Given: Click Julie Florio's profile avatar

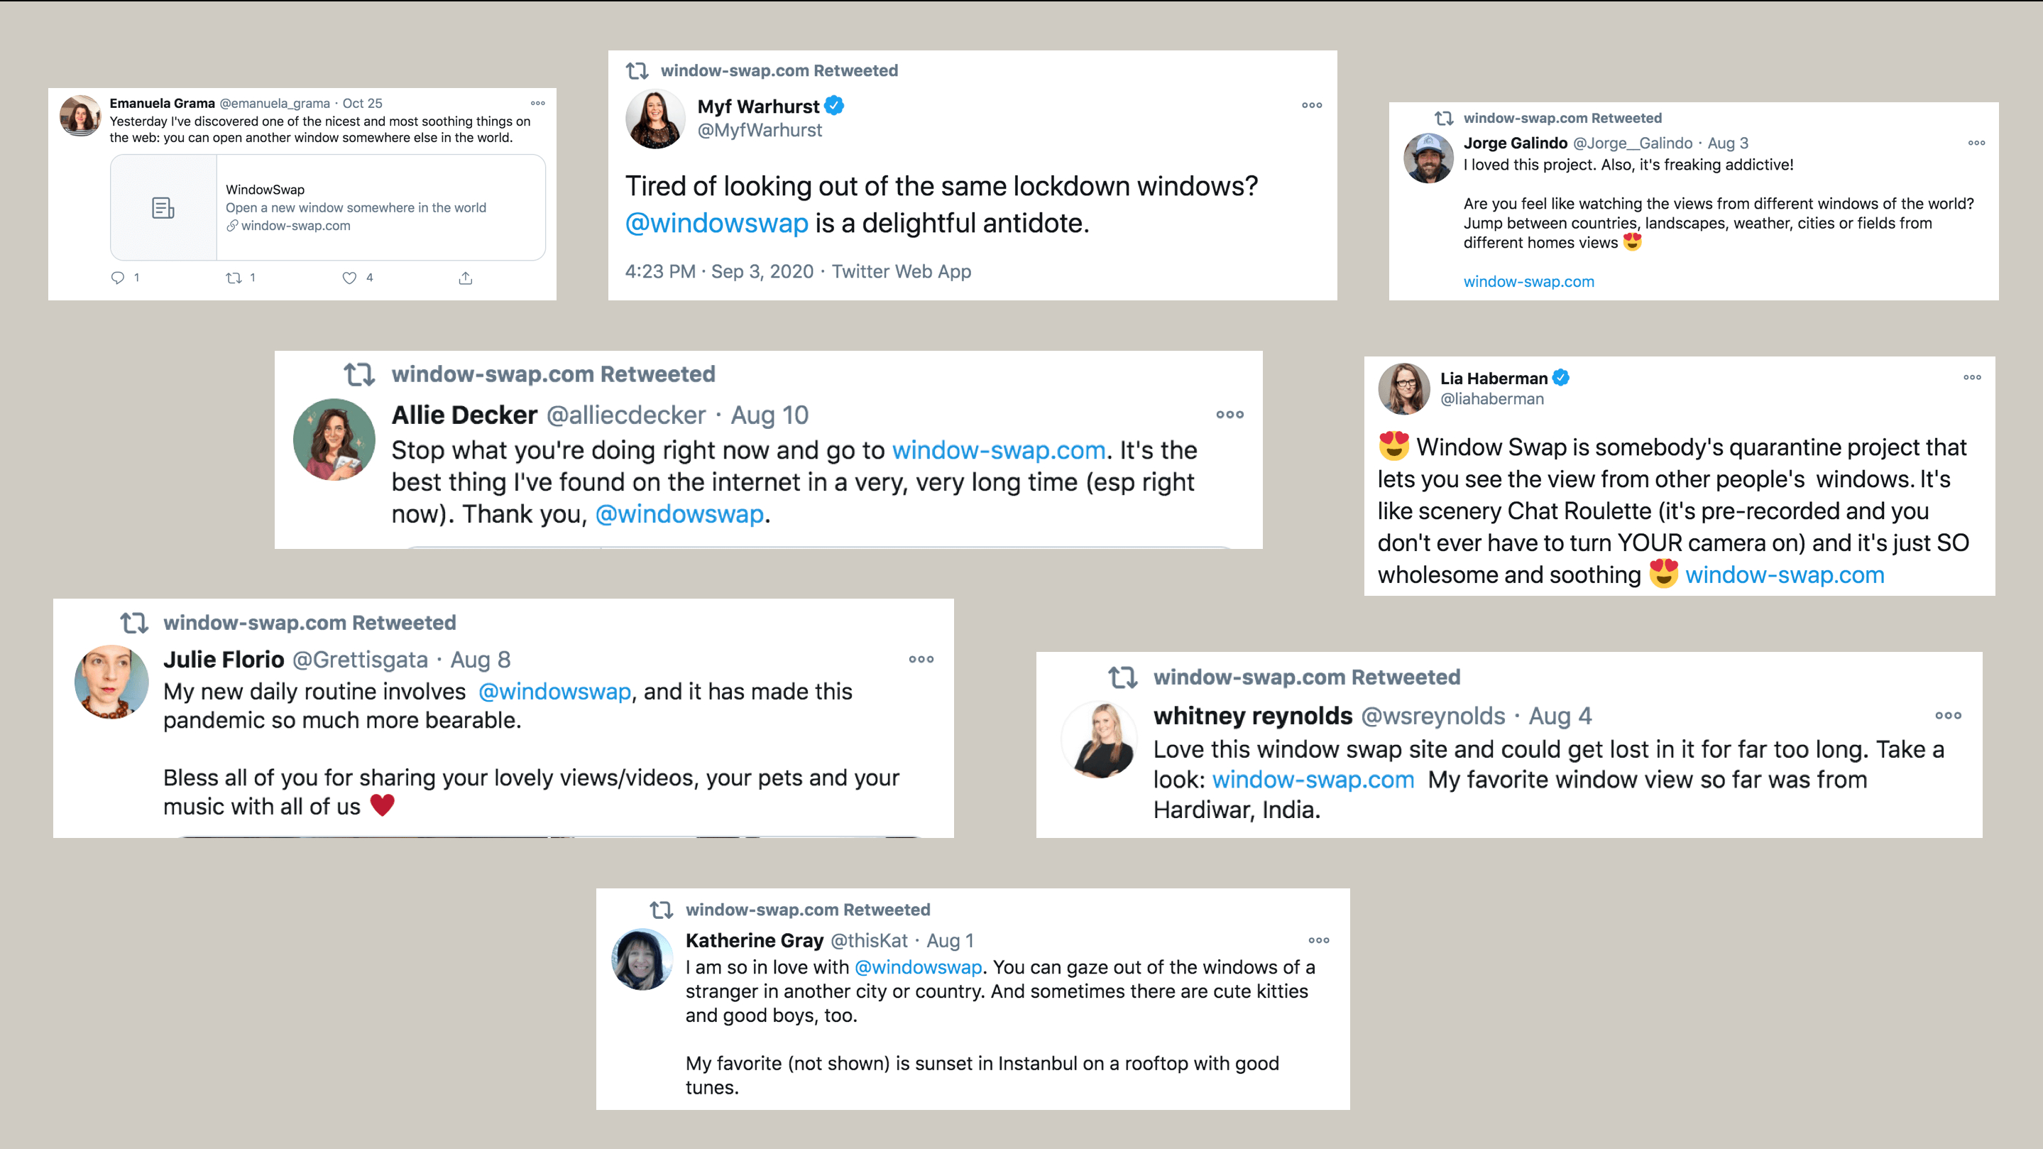Looking at the screenshot, I should coord(111,682).
